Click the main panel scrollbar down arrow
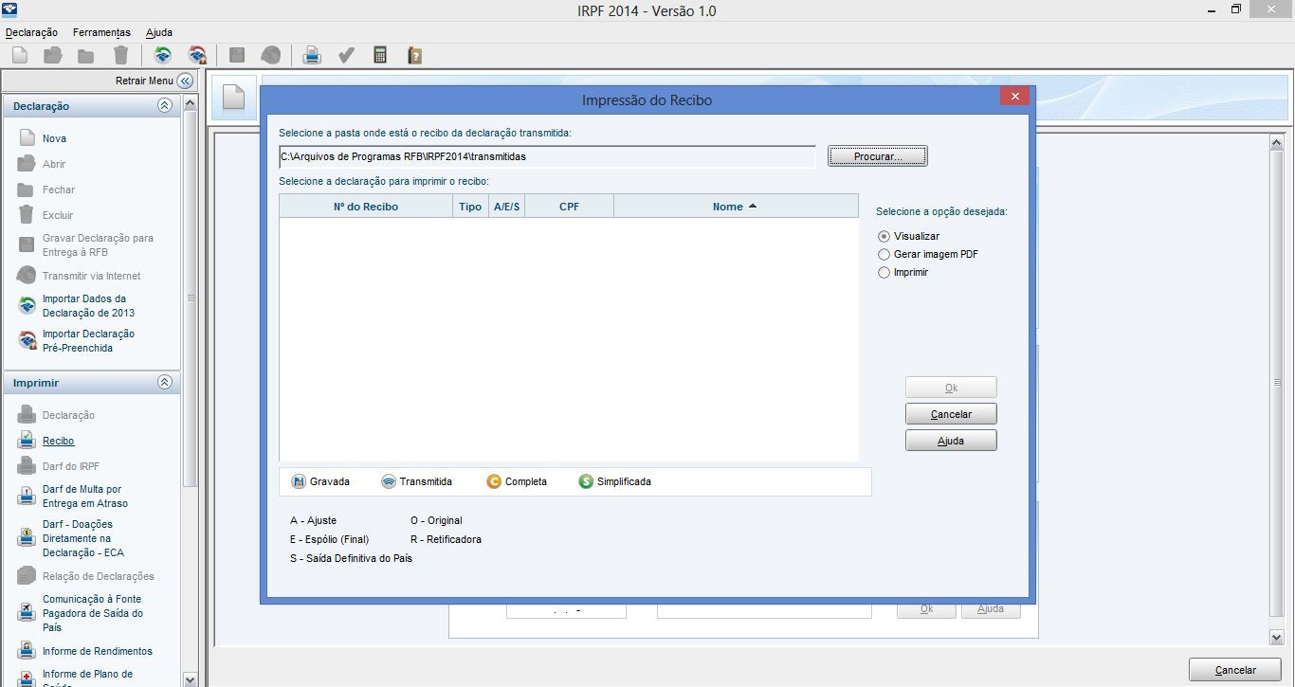This screenshot has height=687, width=1295. click(x=1276, y=638)
